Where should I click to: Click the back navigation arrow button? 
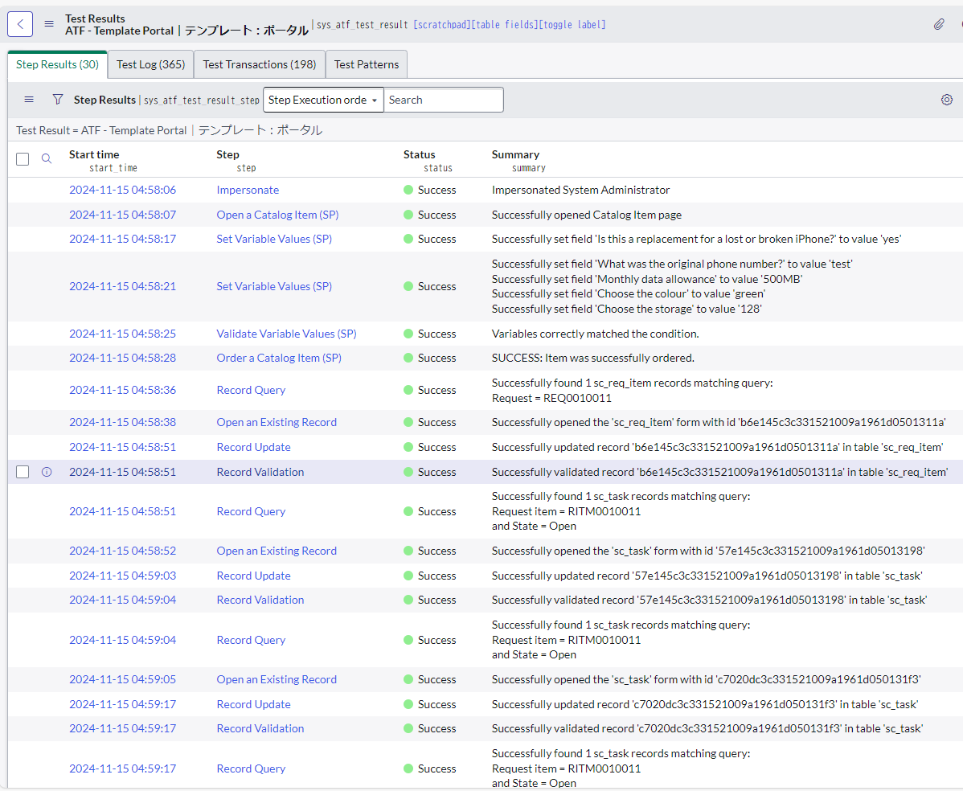19,24
